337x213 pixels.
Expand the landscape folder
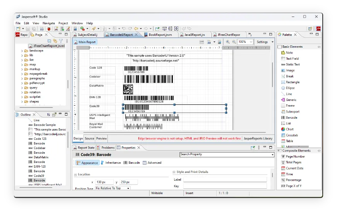pyautogui.click(x=22, y=51)
